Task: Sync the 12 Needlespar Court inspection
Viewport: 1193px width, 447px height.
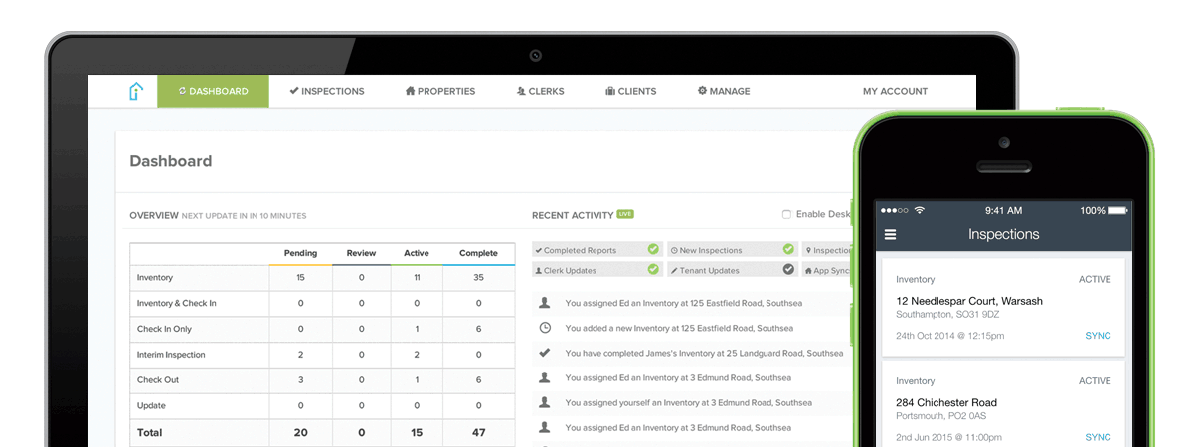Action: pyautogui.click(x=1098, y=336)
